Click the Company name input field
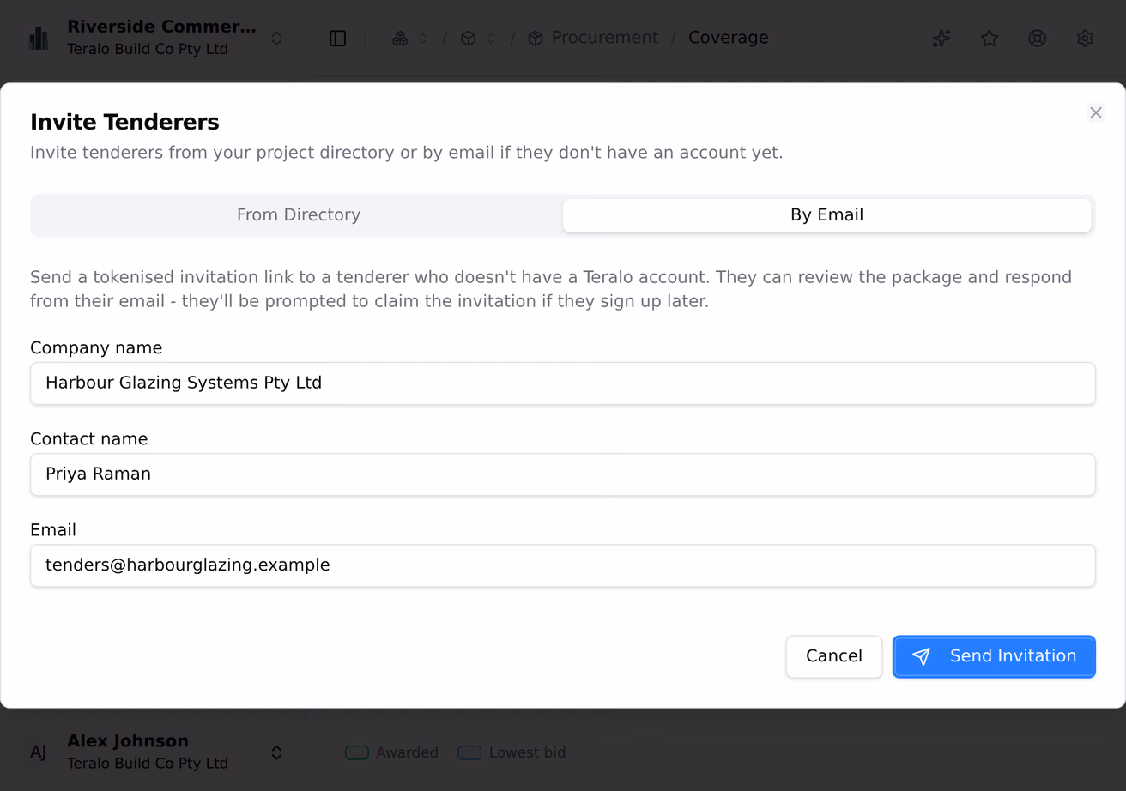1126x791 pixels. (x=563, y=383)
